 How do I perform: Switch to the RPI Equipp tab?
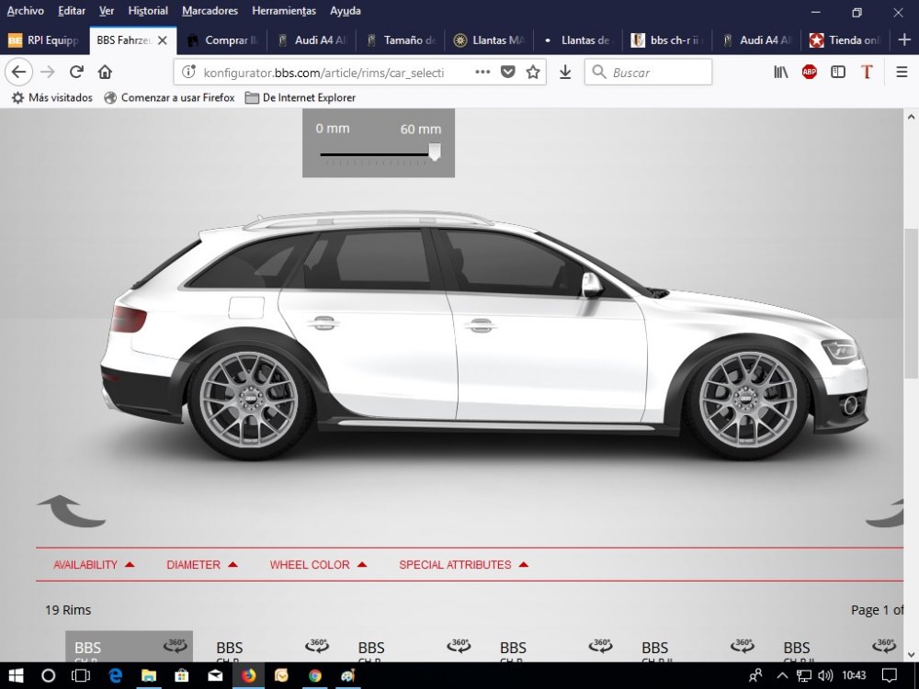pyautogui.click(x=45, y=40)
